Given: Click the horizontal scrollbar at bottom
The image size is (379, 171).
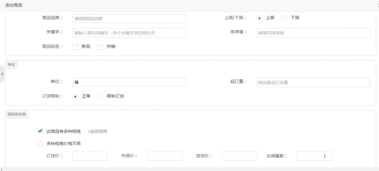Looking at the screenshot, I should click(190, 169).
